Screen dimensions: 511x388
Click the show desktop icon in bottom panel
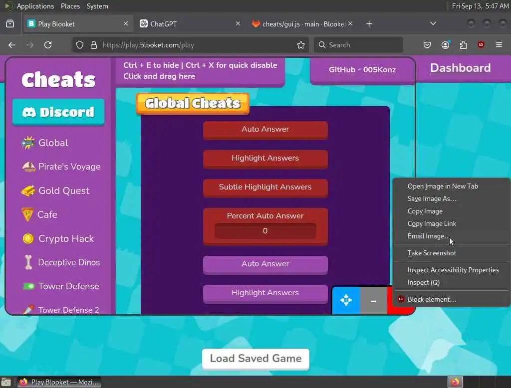(x=6, y=382)
